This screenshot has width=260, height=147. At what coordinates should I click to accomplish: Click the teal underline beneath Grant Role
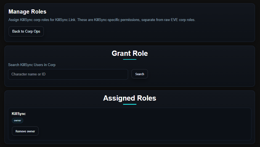(x=130, y=59)
